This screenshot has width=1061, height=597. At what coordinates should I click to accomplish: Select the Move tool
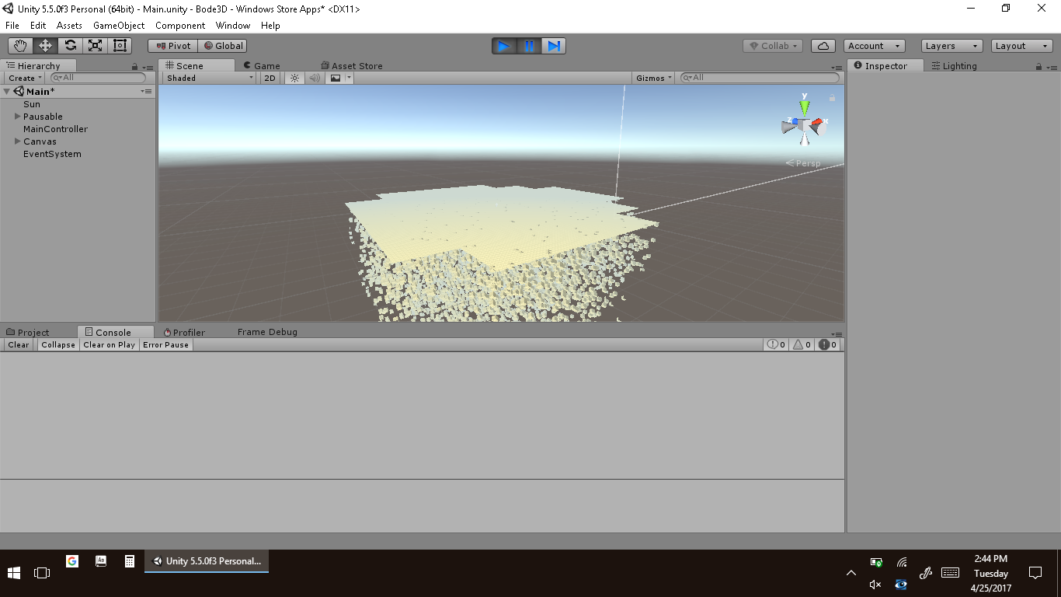tap(45, 46)
